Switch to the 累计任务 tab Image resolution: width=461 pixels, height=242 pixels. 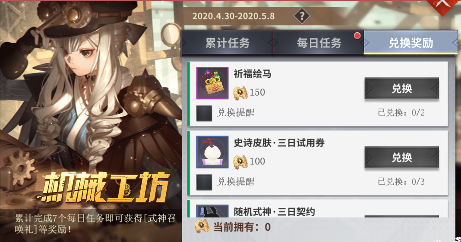click(227, 43)
